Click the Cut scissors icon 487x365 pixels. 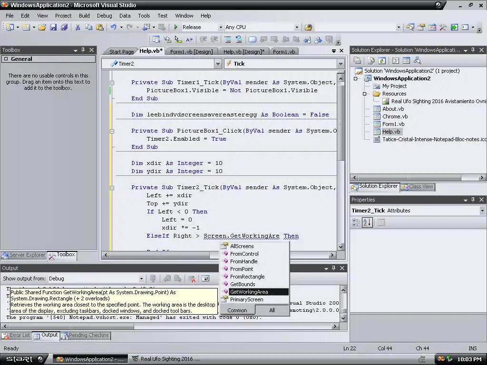[78, 27]
